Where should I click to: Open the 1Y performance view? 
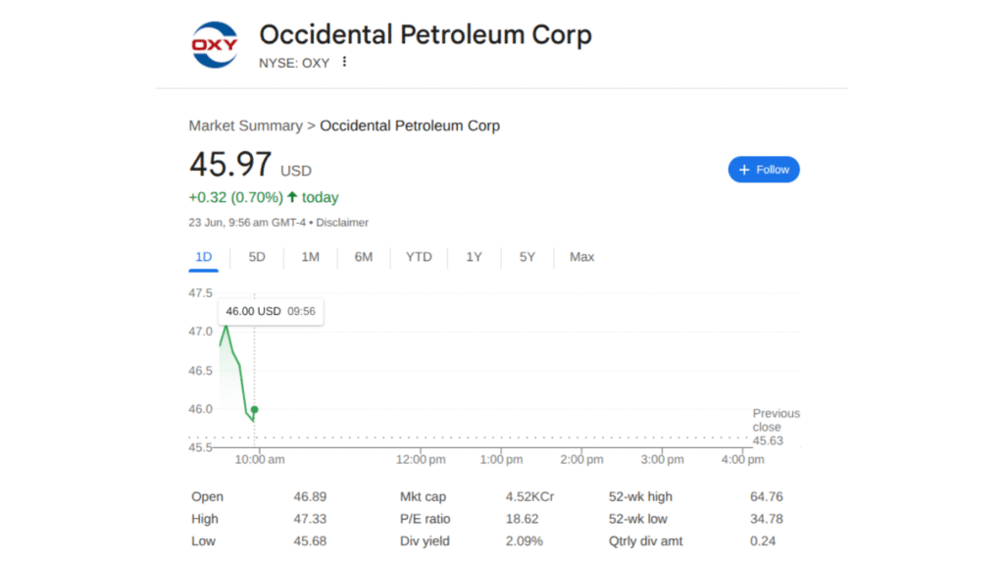coord(474,257)
